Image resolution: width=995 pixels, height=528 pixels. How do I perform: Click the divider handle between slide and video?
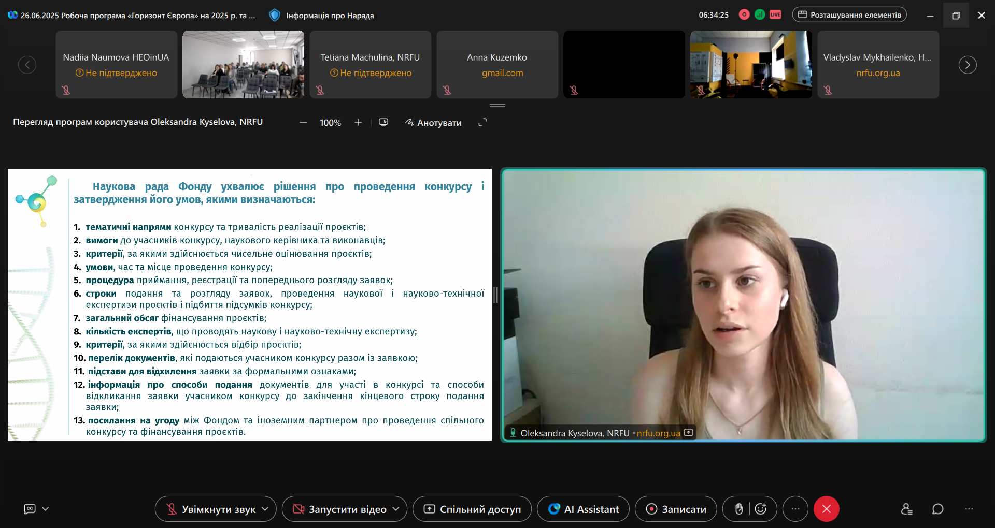coord(496,295)
